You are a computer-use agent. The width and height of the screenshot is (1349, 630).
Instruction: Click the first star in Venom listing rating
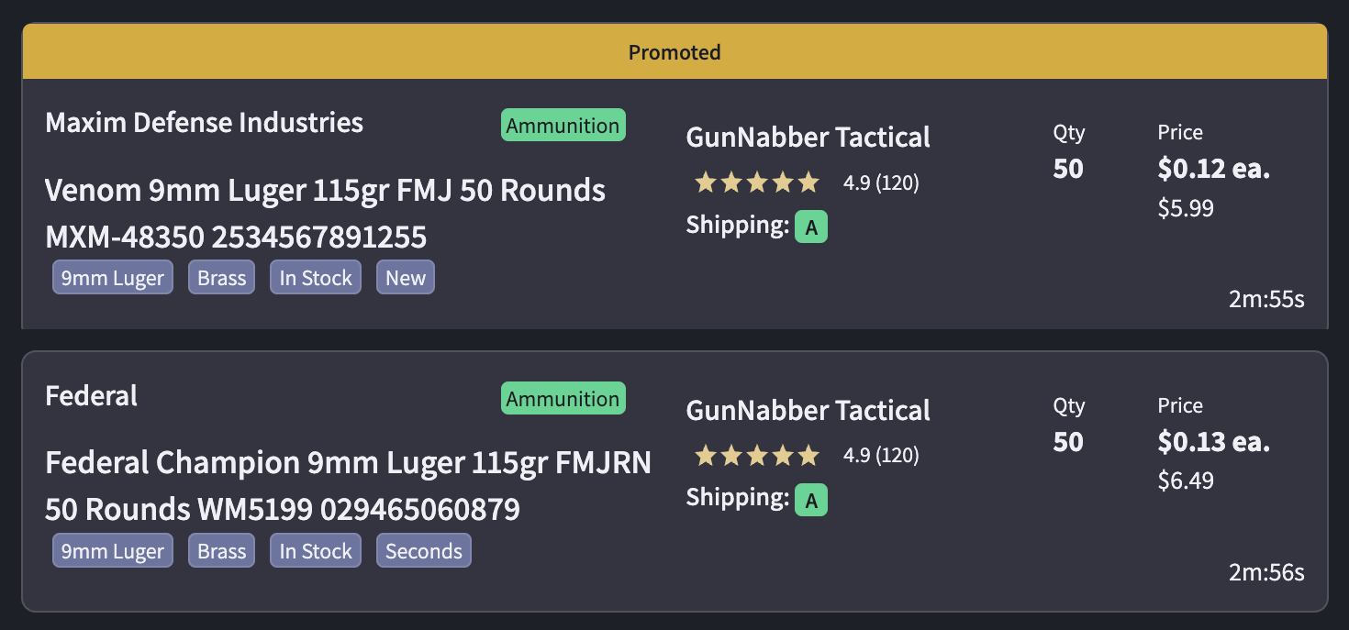[x=706, y=182]
